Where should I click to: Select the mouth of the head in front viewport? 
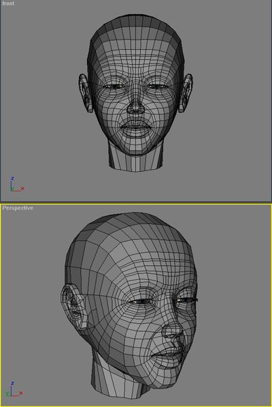[x=136, y=127]
